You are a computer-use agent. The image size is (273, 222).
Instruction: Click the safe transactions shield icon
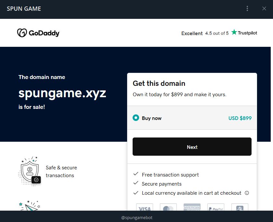[30, 171]
